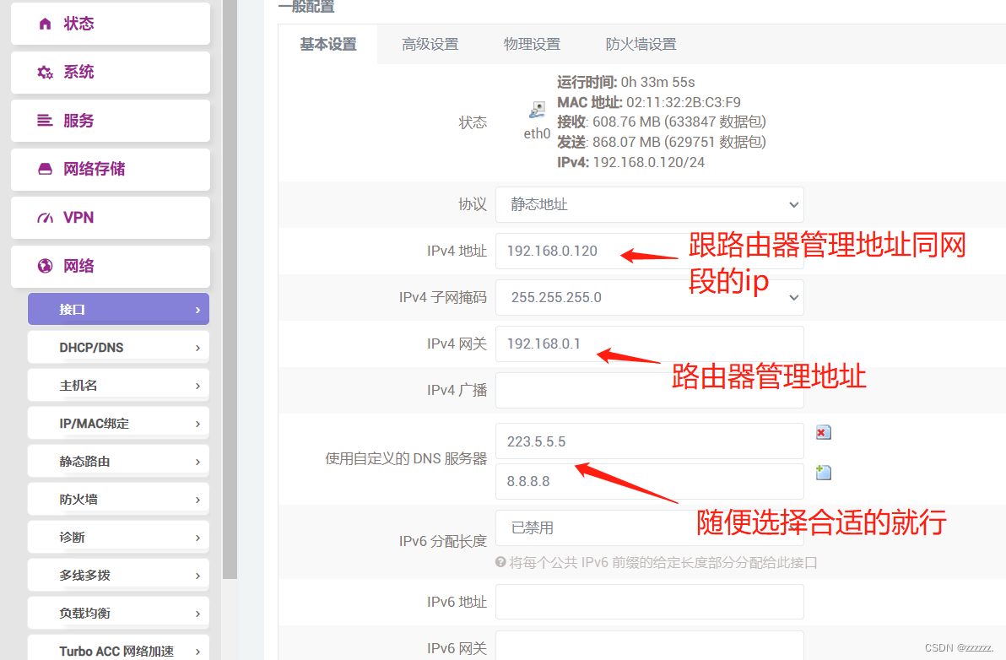Click the chevron on the 静态路由 item

tap(197, 462)
